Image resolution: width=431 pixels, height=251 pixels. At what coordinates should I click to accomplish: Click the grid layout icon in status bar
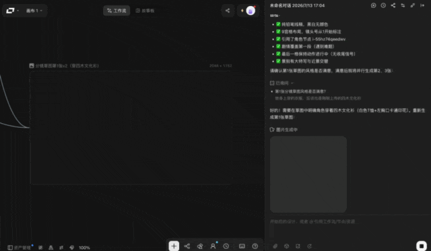(40, 248)
